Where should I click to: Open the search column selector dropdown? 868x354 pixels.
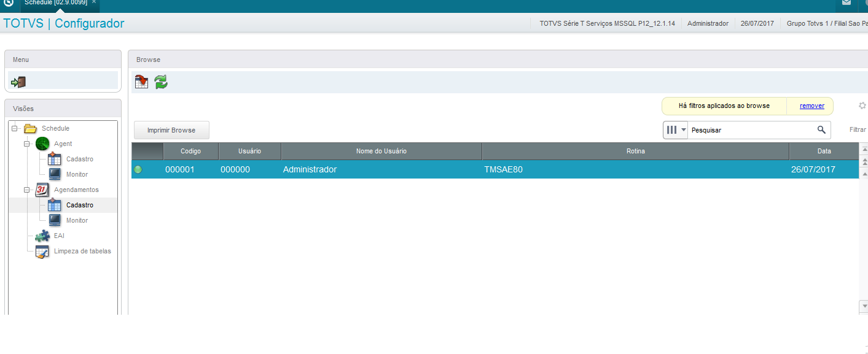676,130
